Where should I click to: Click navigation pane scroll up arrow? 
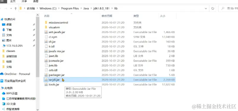[38, 15]
